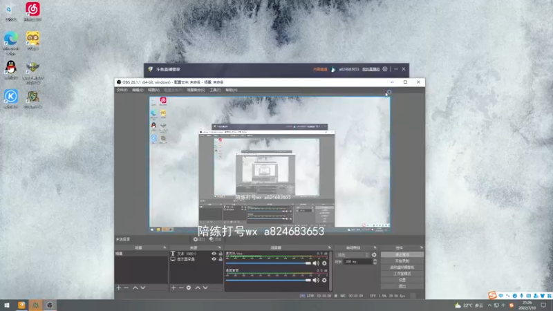Click the Start Recording button
The width and height of the screenshot is (553, 311).
tap(402, 261)
